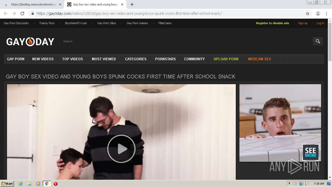Open the Chrome three-dot menu

tap(327, 14)
